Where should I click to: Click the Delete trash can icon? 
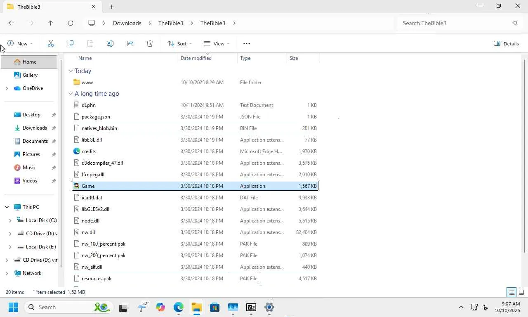(150, 43)
